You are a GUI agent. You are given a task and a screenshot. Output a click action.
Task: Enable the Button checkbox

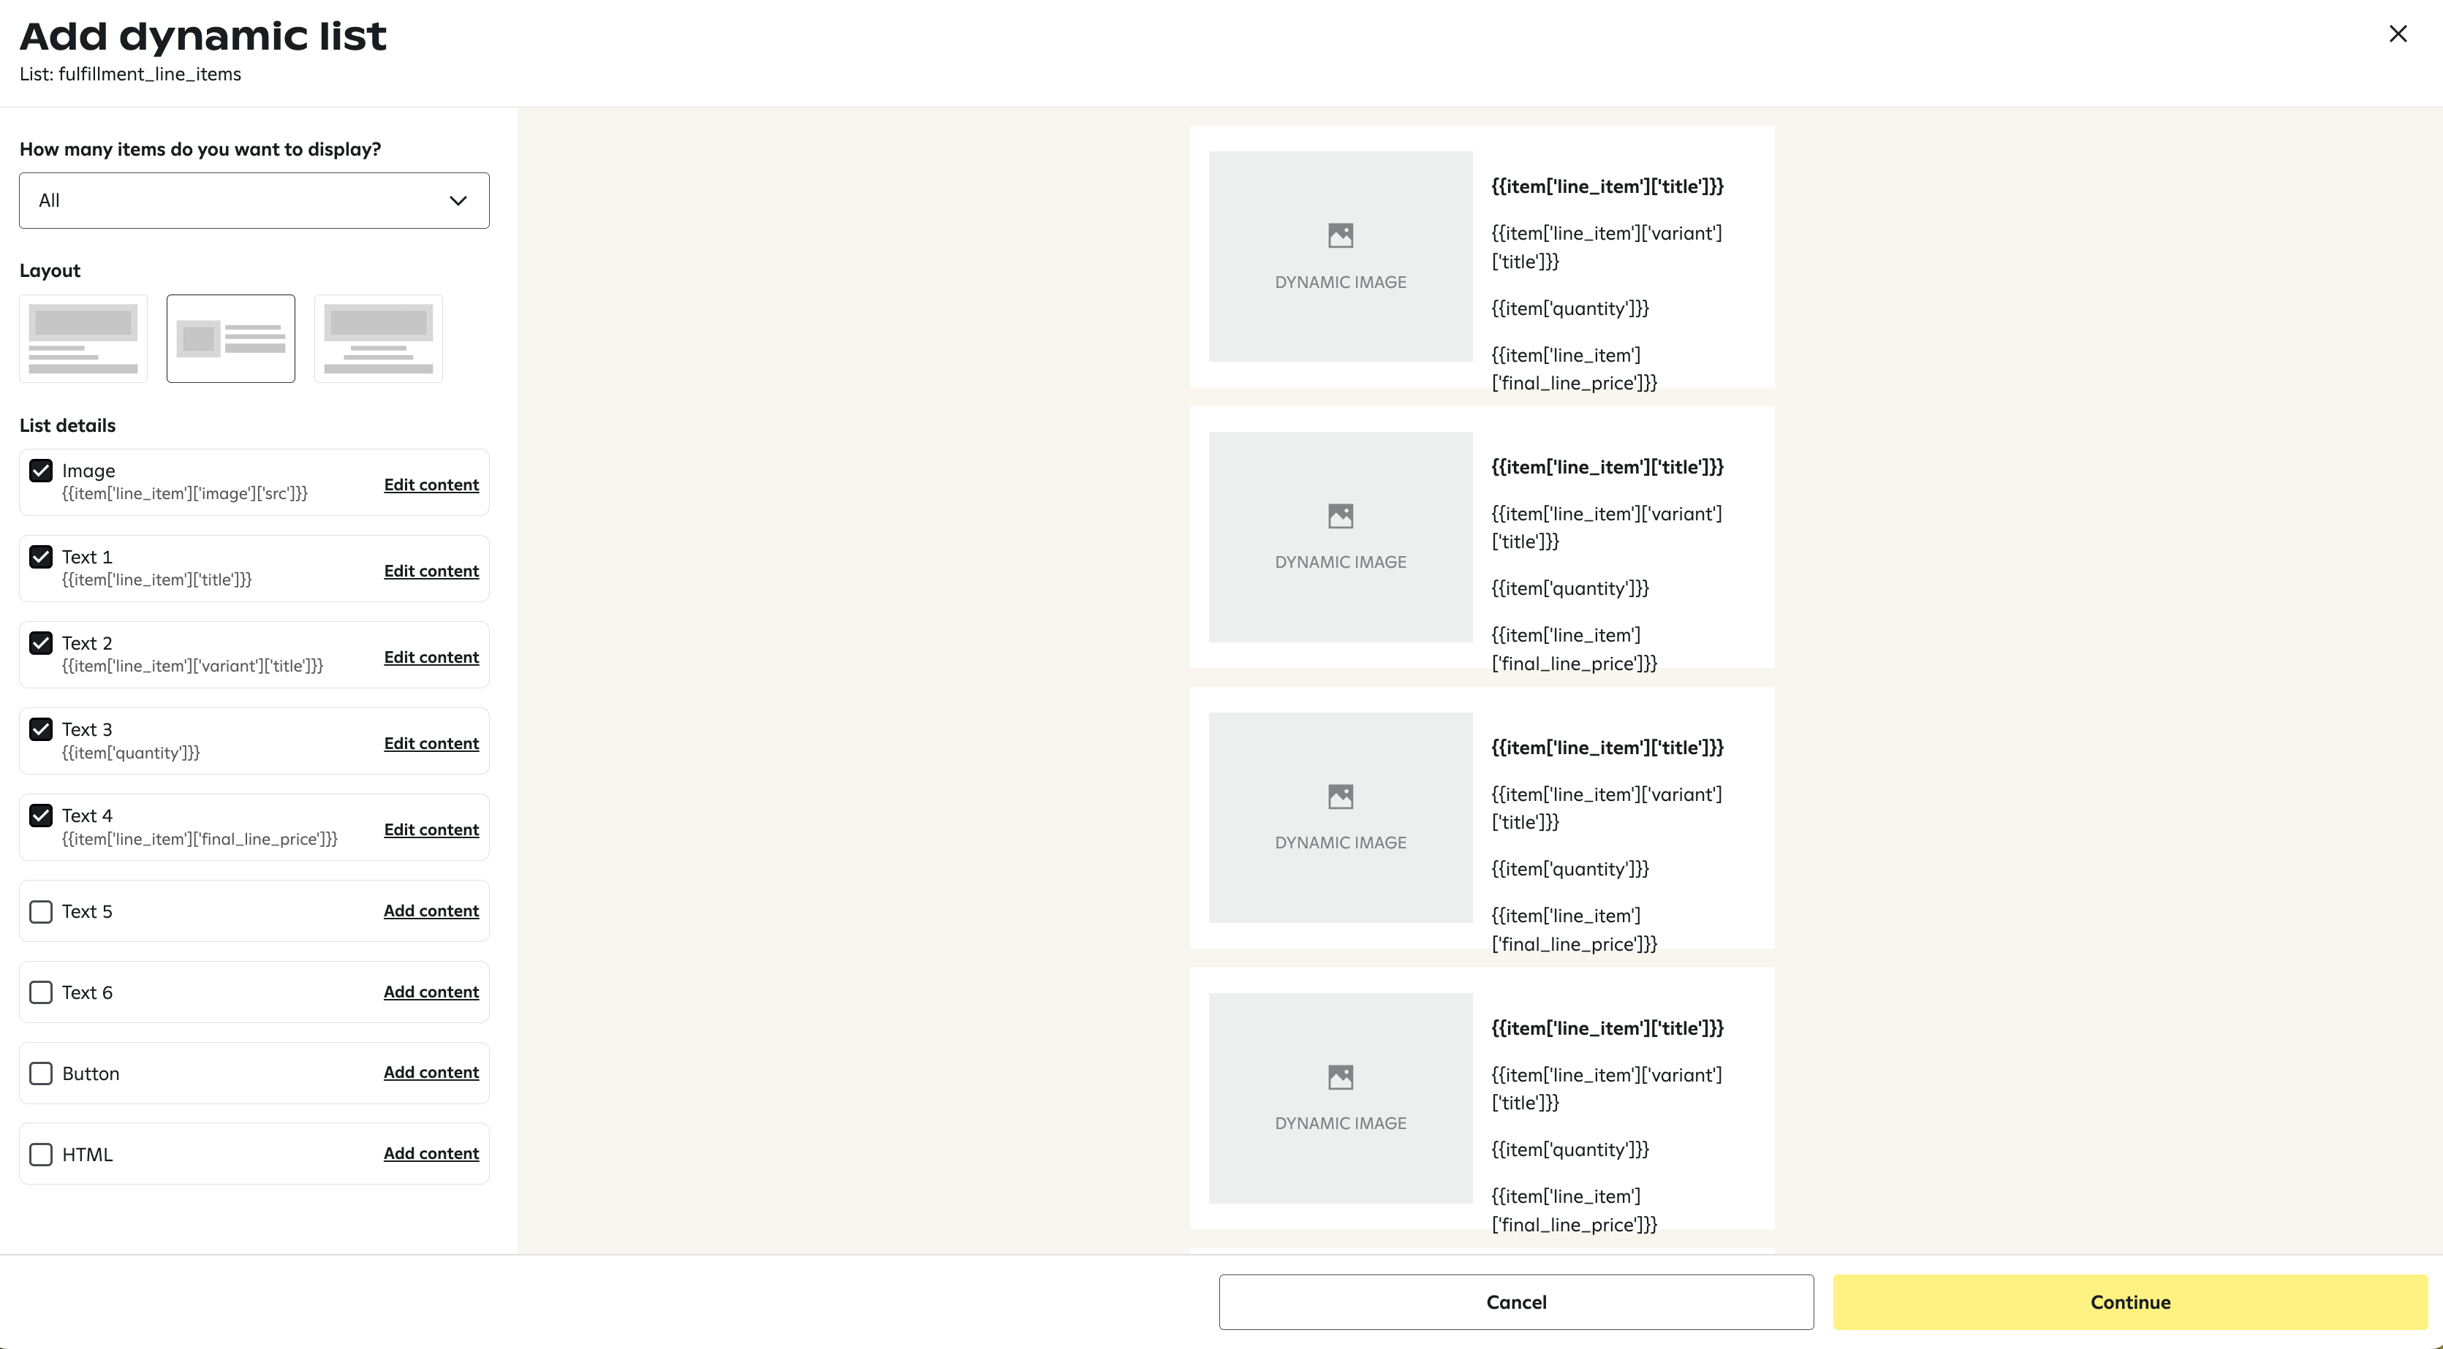[41, 1073]
